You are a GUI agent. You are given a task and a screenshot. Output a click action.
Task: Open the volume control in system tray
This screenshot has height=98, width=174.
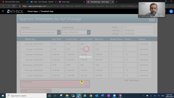(159, 96)
